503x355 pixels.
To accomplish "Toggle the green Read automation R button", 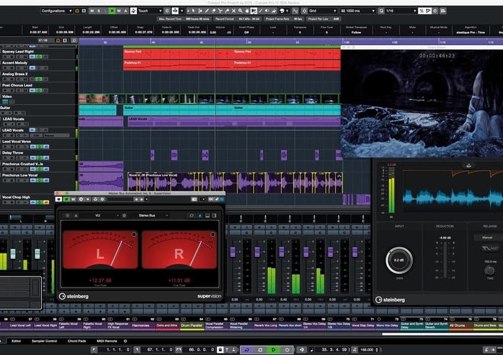I will pos(112,11).
